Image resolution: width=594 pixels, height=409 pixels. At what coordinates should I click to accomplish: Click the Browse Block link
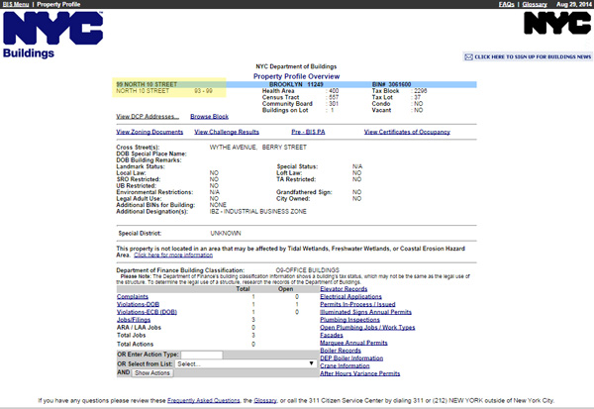[x=210, y=117]
